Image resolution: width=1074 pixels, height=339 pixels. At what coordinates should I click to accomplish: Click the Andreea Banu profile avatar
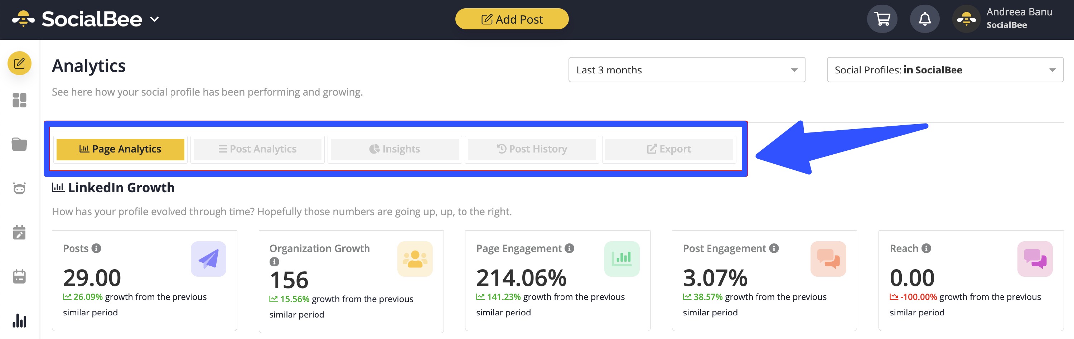pyautogui.click(x=967, y=19)
